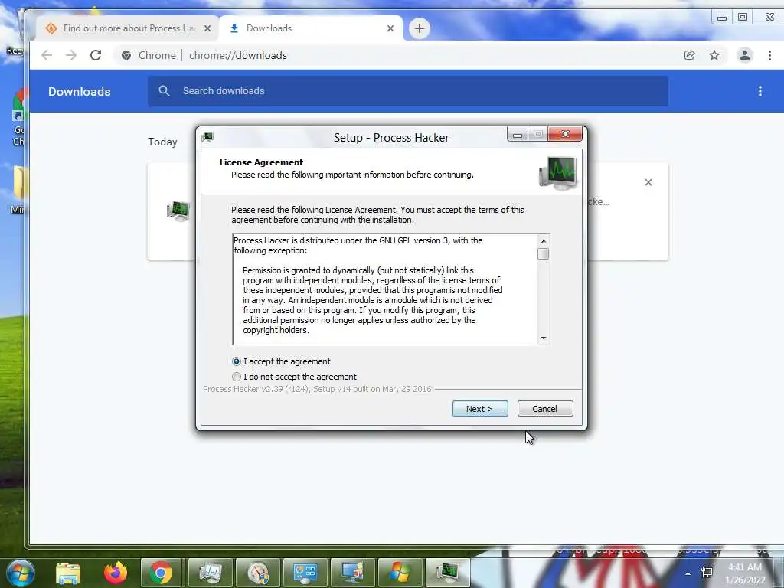Open the Process Hacker setup taskbar item
This screenshot has height=588, width=784.
point(447,573)
